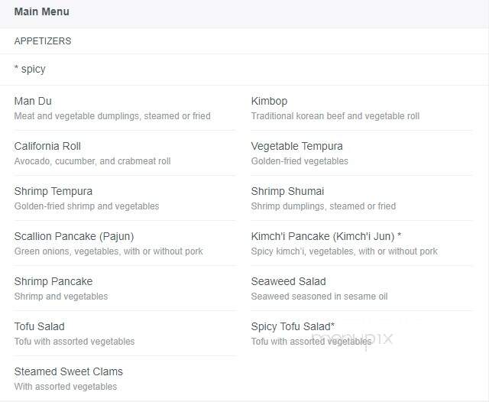Viewport: 489px width, 402px height.
Task: Click the Shrimp Pancake entry
Action: [x=53, y=281]
